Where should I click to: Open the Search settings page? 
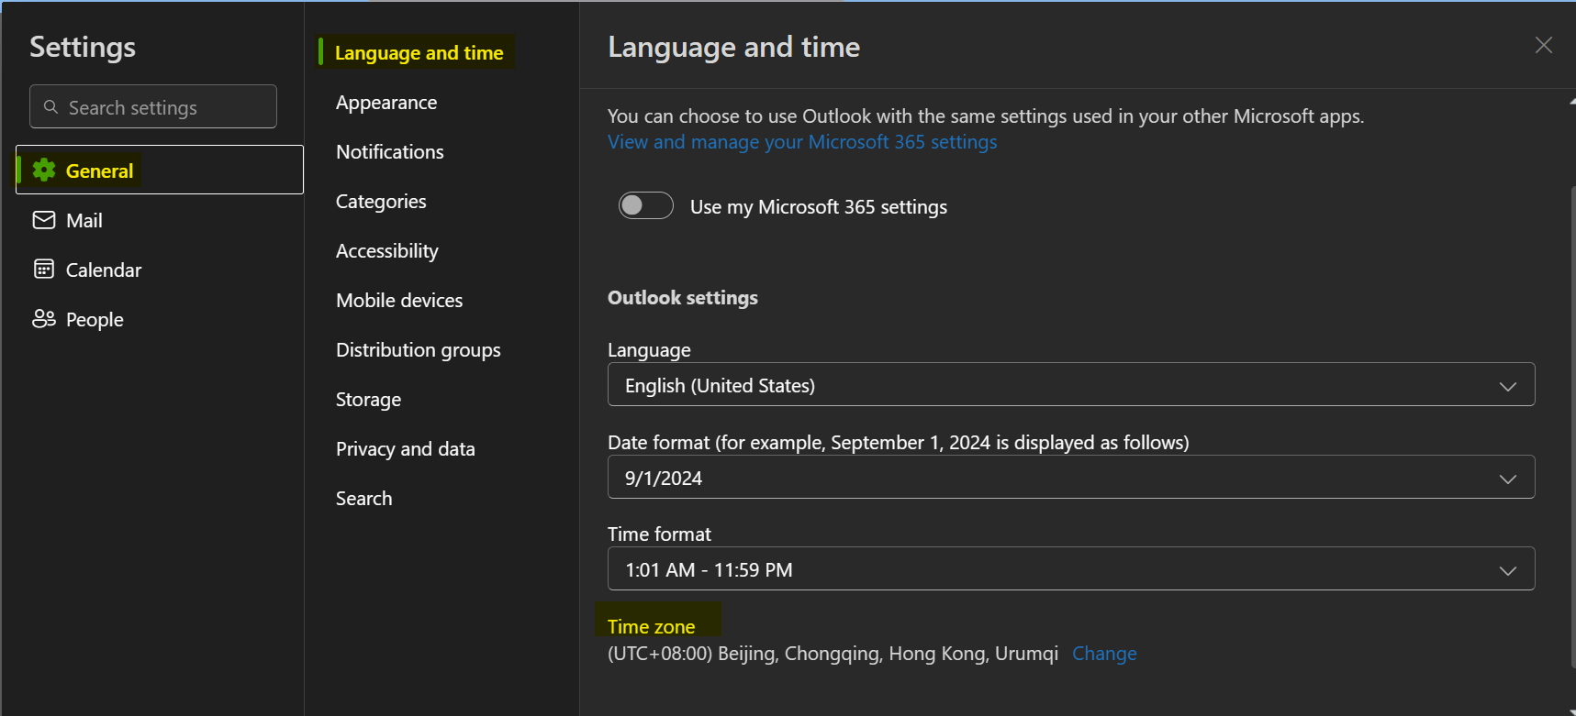point(363,498)
